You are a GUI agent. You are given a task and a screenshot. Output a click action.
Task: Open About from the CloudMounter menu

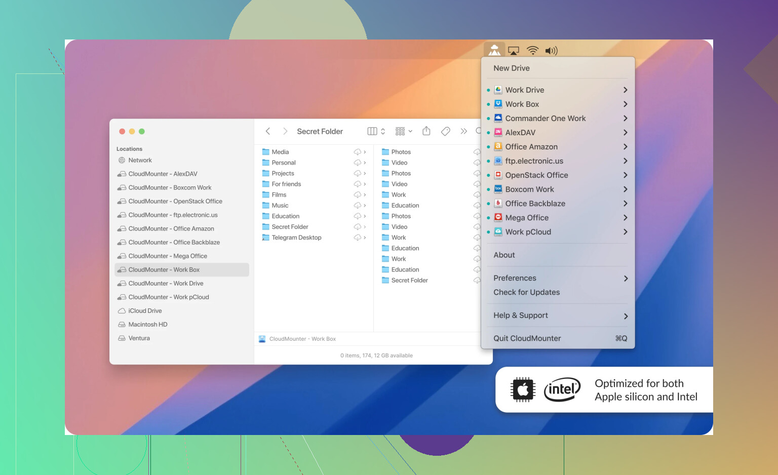pyautogui.click(x=504, y=255)
